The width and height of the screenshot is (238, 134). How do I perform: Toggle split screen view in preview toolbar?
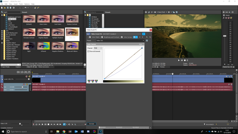tap(155, 12)
